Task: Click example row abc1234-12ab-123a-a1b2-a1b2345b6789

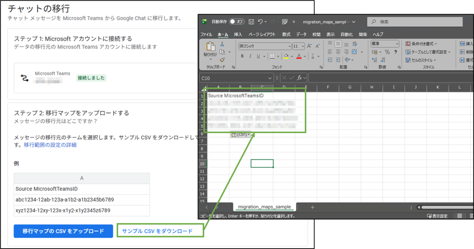Action: [x=82, y=200]
